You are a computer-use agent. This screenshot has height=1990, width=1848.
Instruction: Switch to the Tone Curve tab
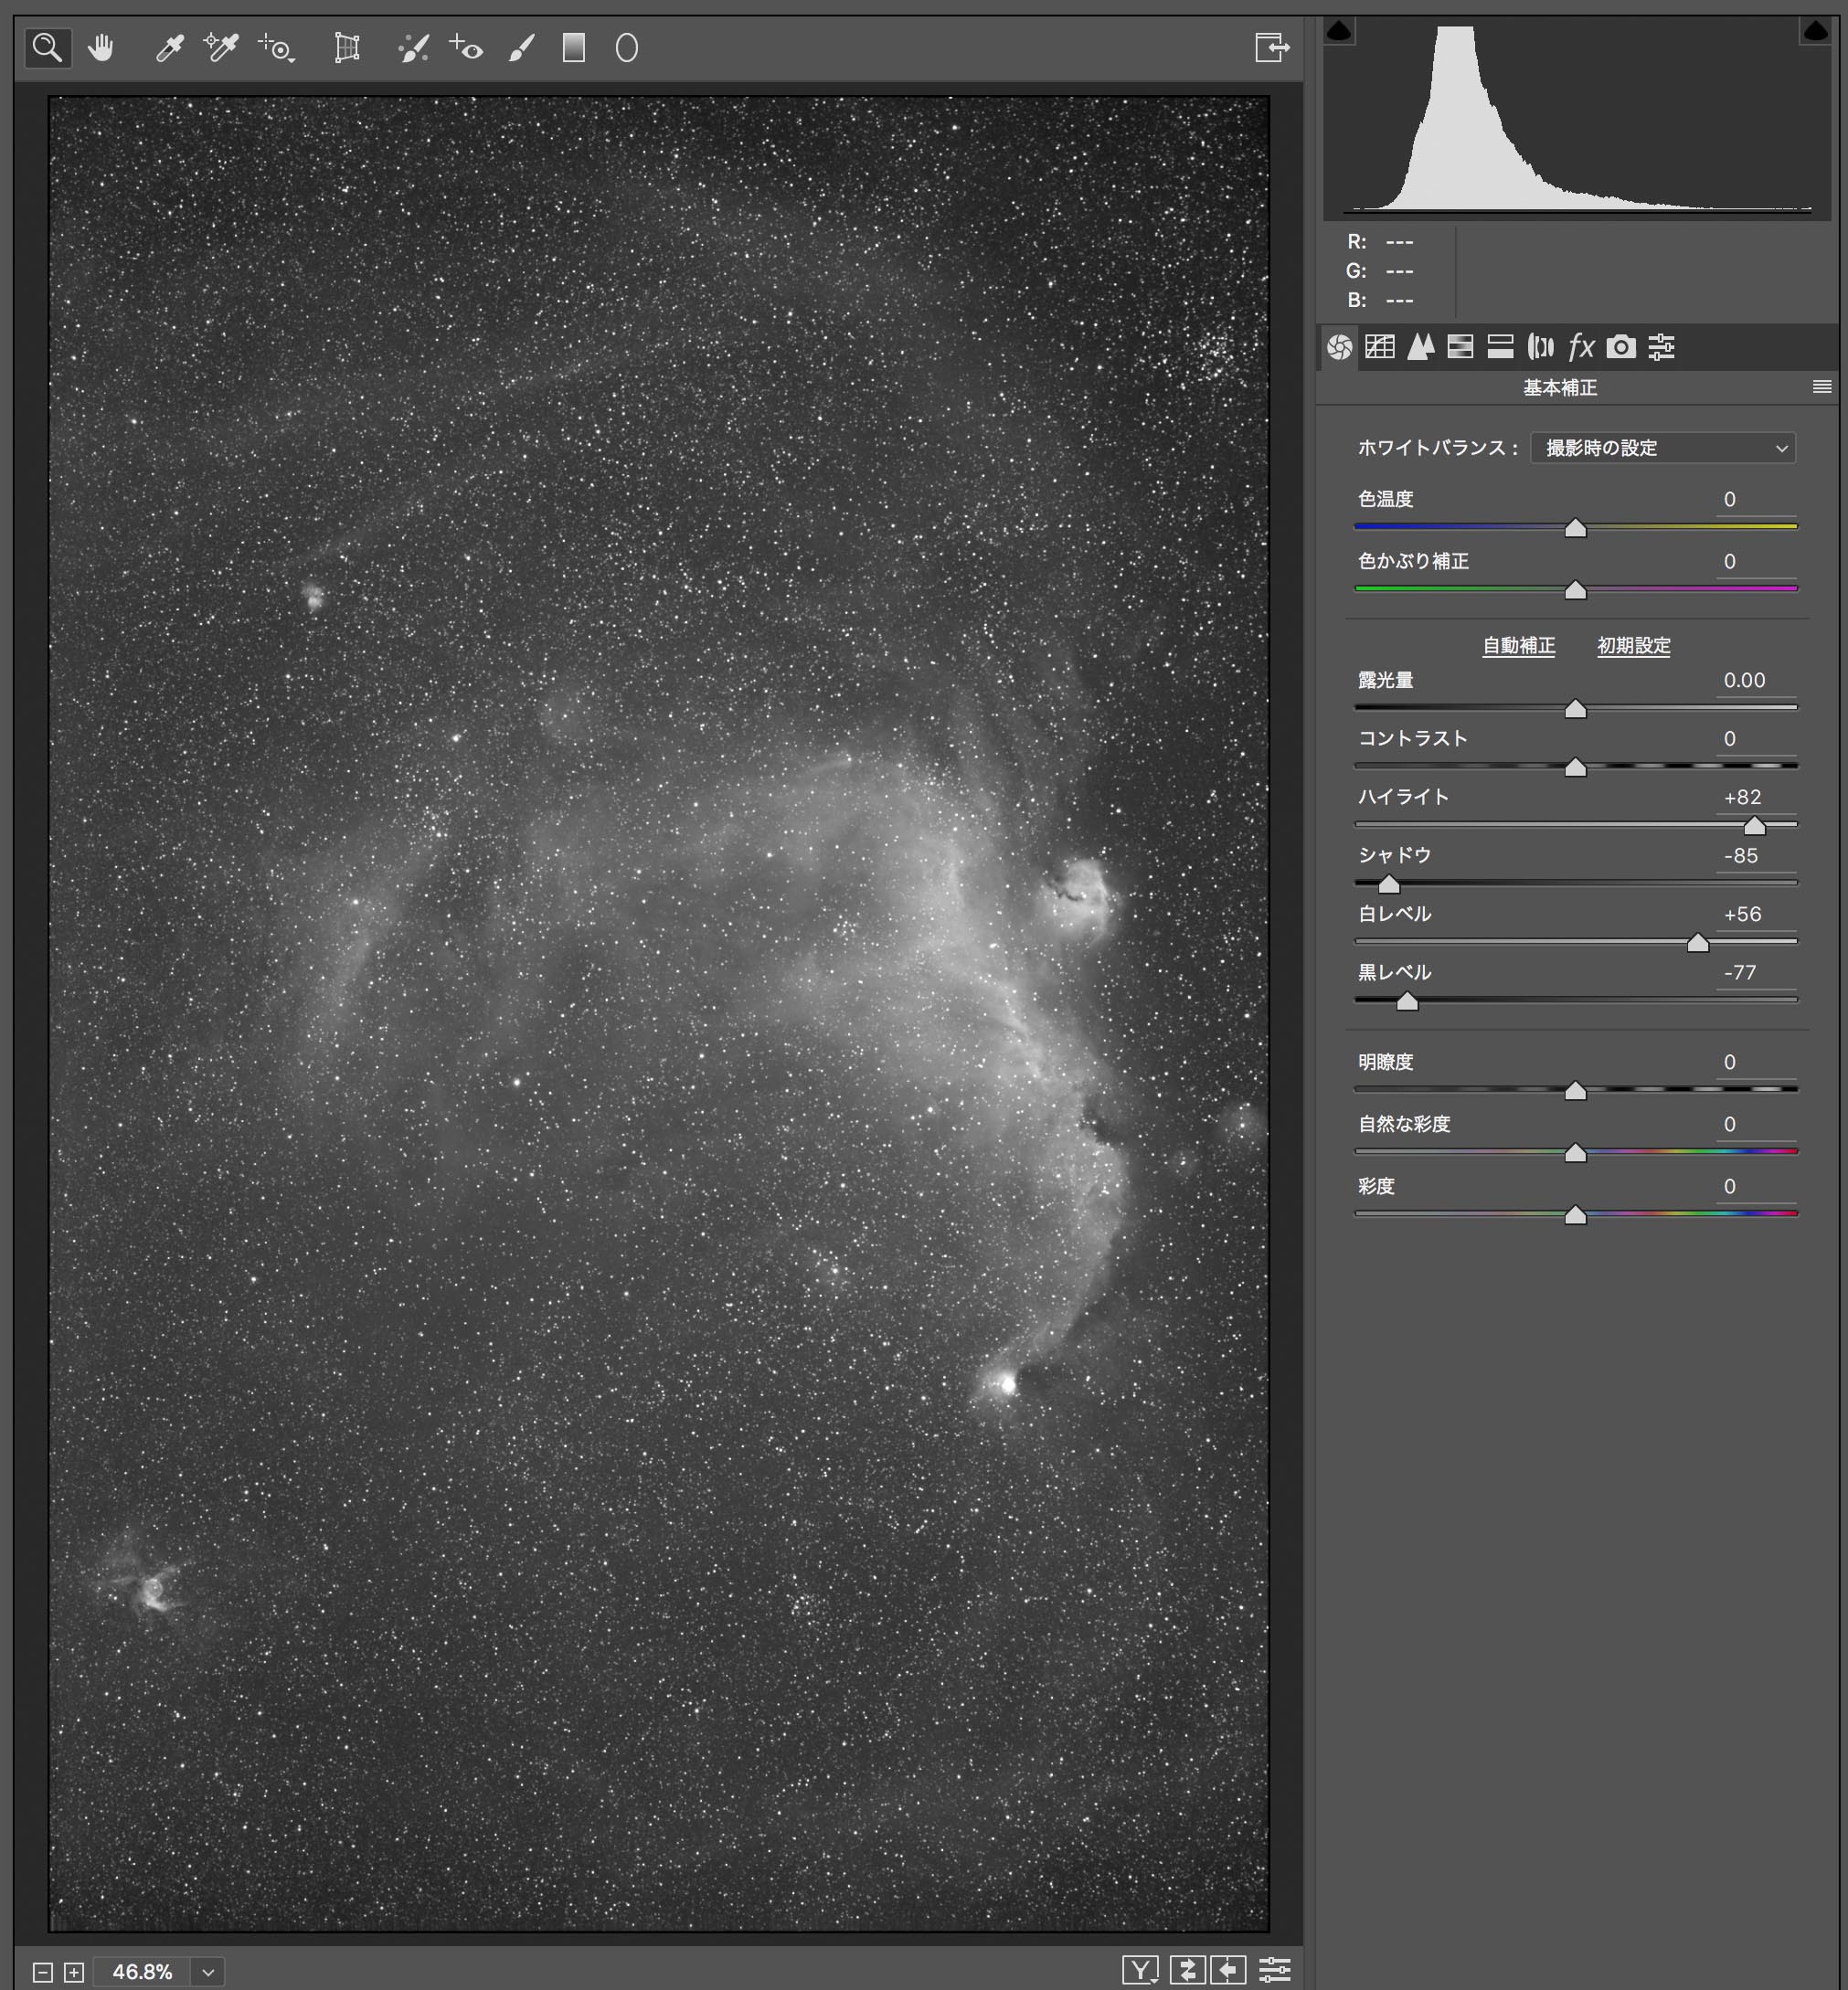[1380, 347]
